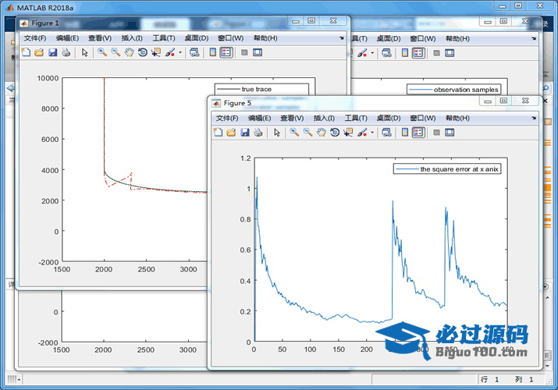Print Figure 5 with the printer icon

coord(258,133)
